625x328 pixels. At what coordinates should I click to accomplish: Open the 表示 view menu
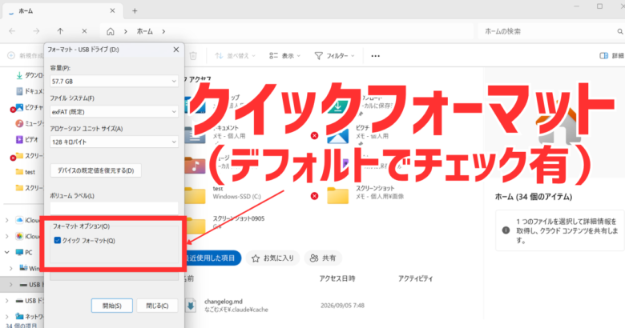click(284, 56)
